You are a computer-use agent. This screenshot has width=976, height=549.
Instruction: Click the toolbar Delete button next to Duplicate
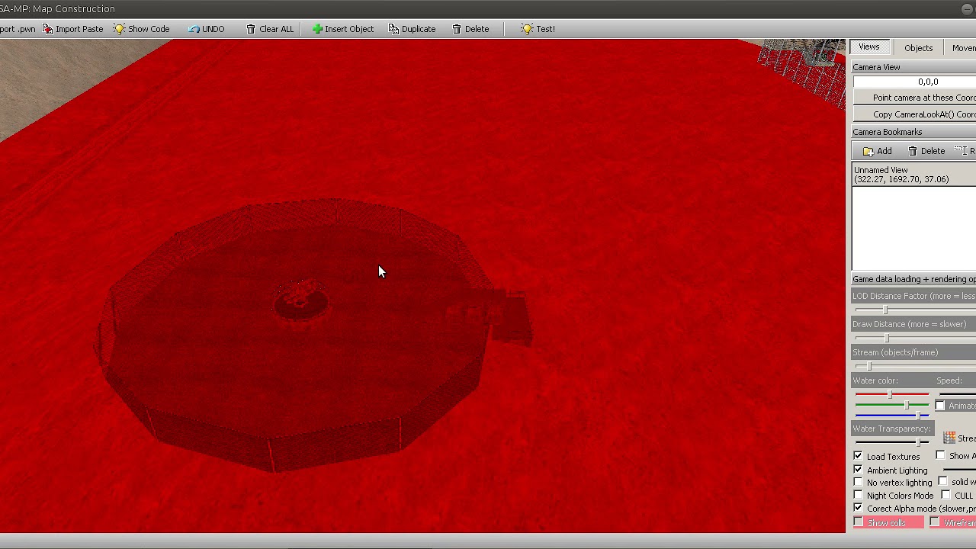pos(470,29)
